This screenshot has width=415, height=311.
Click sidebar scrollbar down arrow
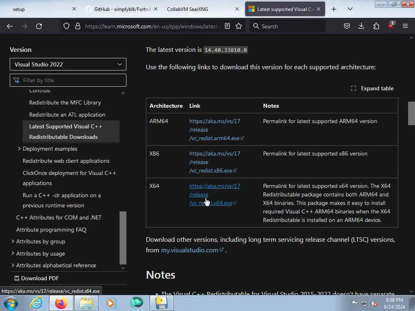pyautogui.click(x=123, y=268)
